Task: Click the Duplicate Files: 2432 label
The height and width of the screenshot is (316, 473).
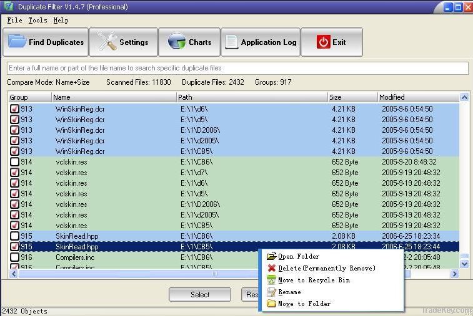Action: point(213,82)
